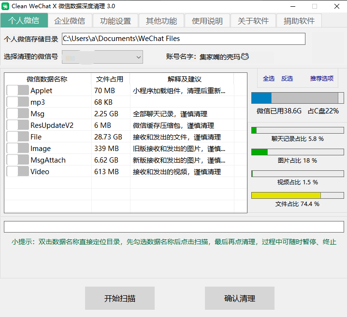Image resolution: width=347 pixels, height=317 pixels.
Task: Click the 微信缓存压缩包，谨慎清理 description
Action: pos(173,125)
